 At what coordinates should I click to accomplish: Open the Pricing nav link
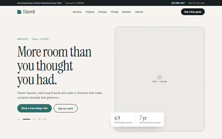coord(114,12)
